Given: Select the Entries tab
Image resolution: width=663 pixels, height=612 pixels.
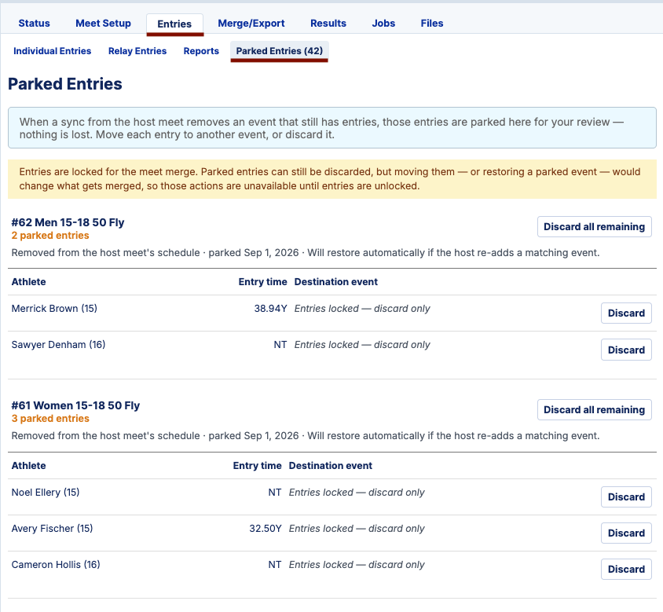Looking at the screenshot, I should 174,24.
